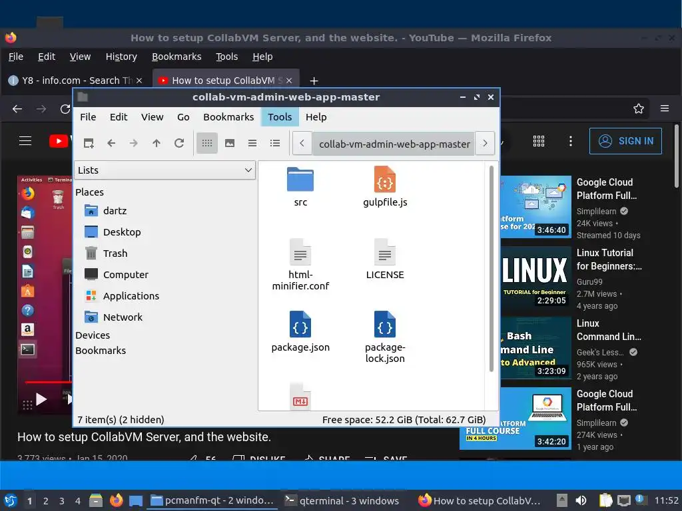Viewport: 682px width, 511px height.
Task: Open the qterminal taskbar entry
Action: tap(342, 500)
